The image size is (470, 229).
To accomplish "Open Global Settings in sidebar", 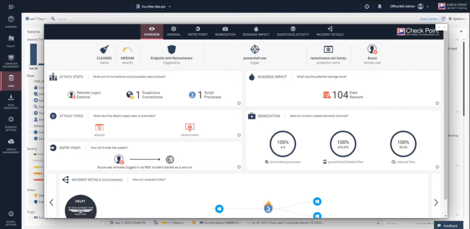I will pyautogui.click(x=11, y=218).
